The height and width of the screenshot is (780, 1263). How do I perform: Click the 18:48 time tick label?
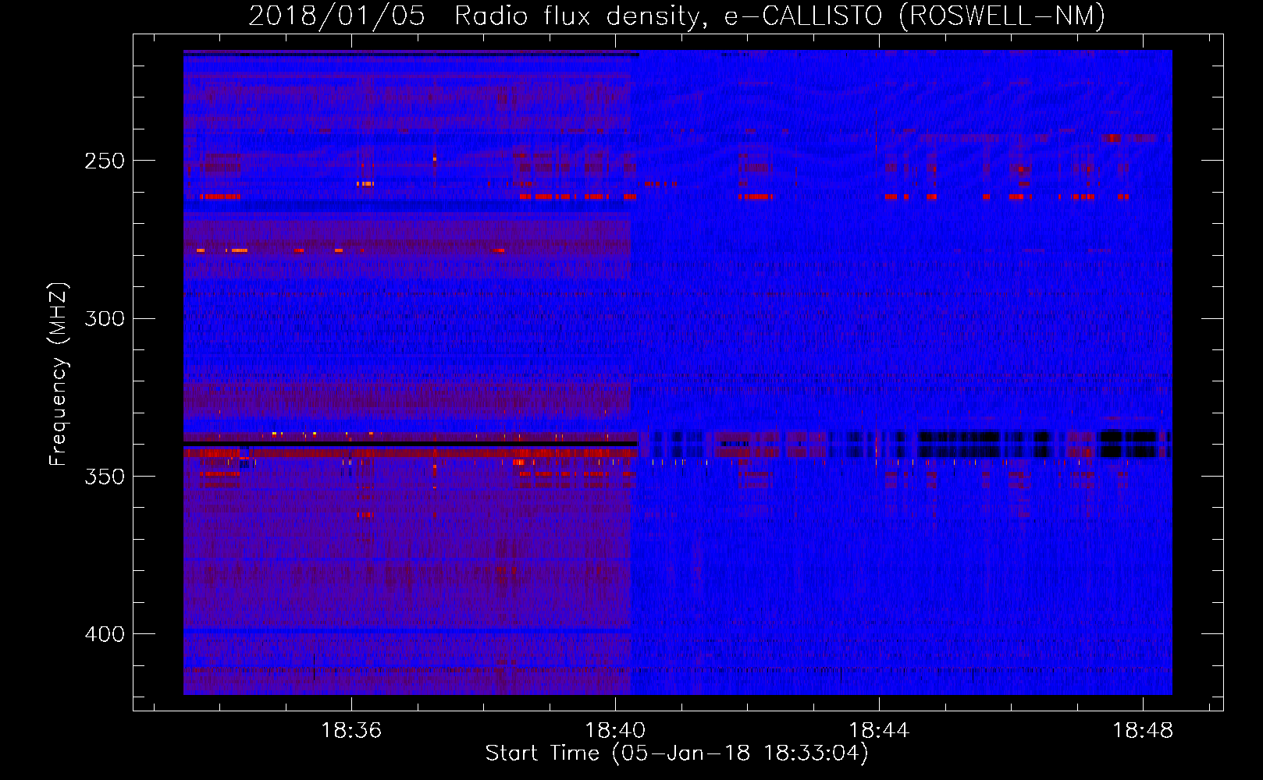point(1143,731)
